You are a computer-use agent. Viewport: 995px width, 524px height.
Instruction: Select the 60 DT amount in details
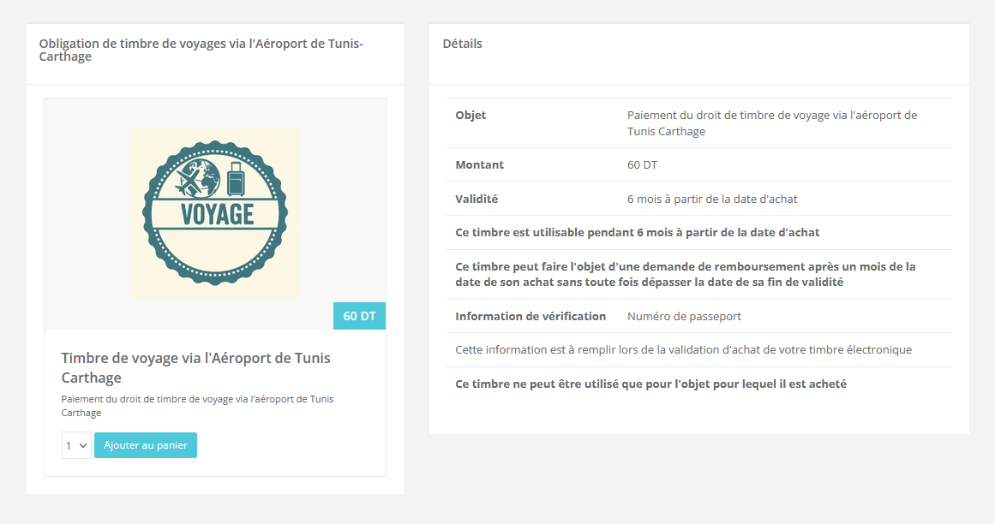coord(642,164)
